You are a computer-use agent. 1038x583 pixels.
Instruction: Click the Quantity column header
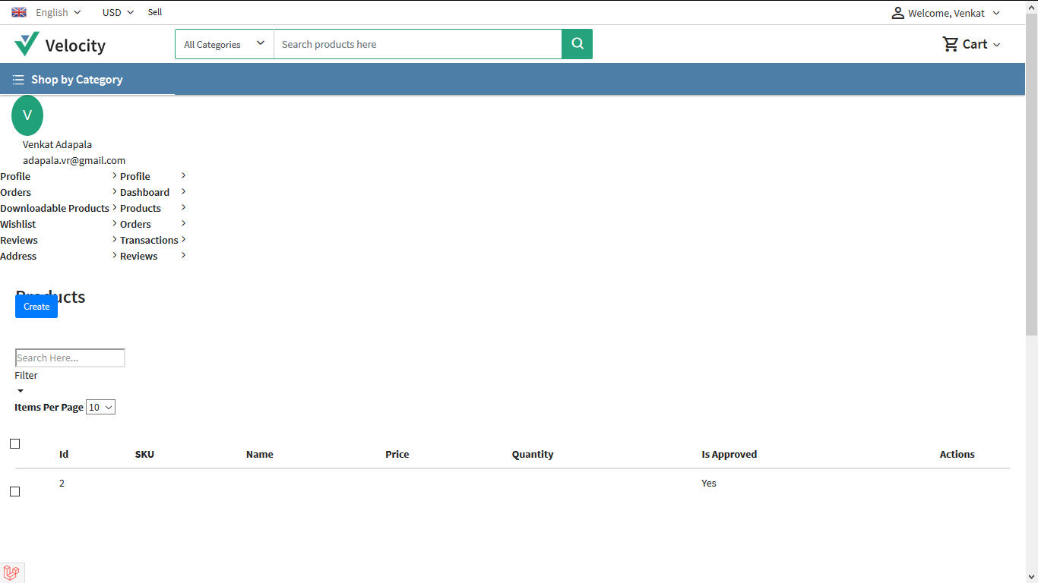(533, 454)
